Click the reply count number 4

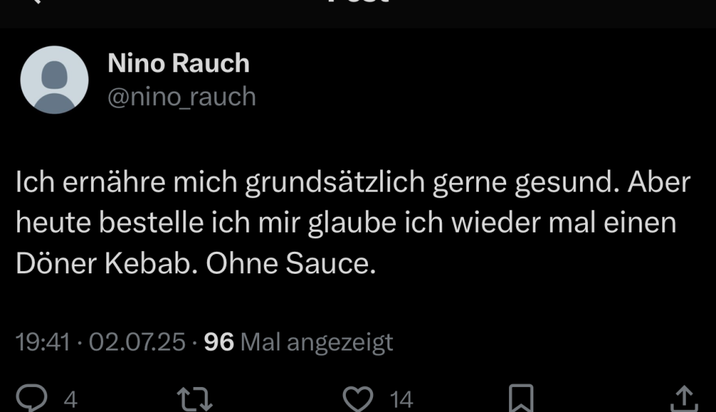[70, 400]
